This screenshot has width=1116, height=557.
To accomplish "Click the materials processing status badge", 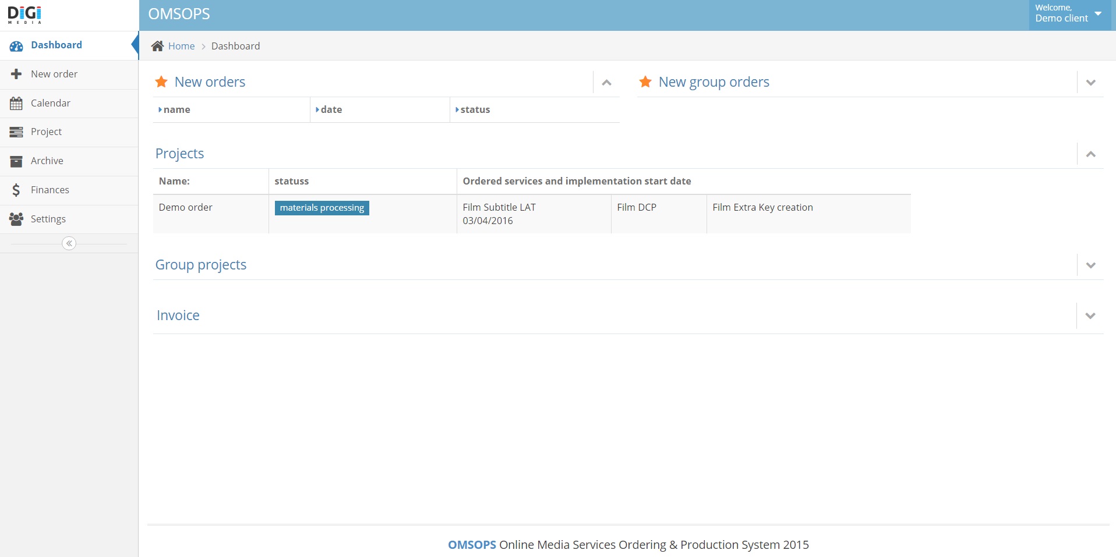I will [x=322, y=208].
